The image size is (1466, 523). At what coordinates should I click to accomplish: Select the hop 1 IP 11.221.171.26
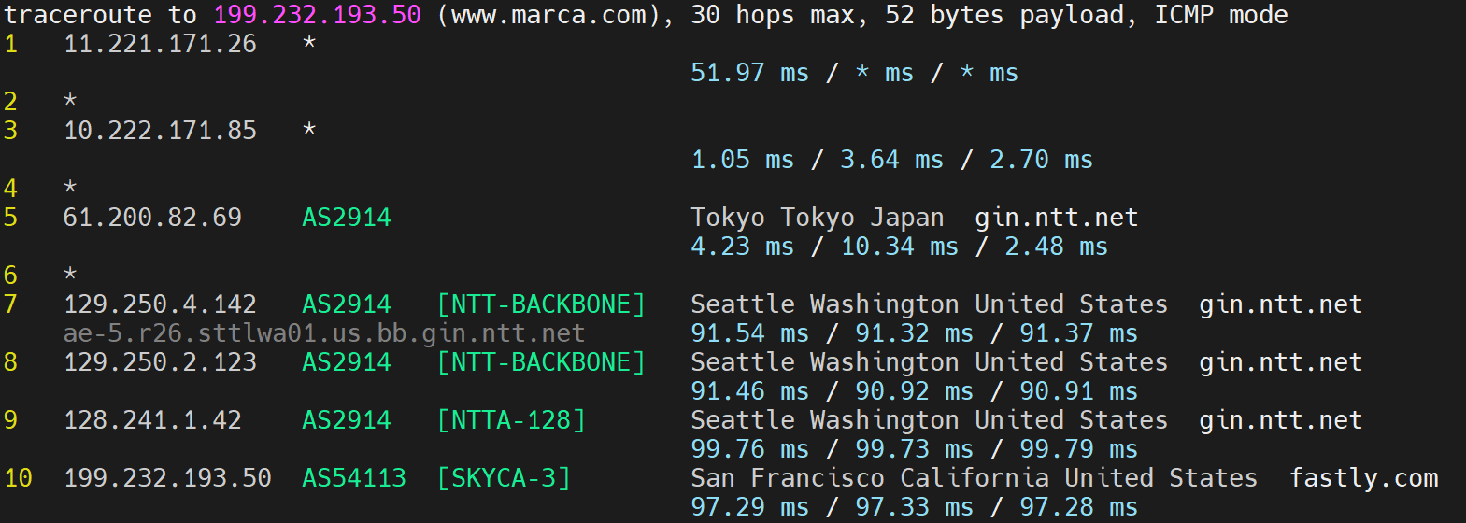pyautogui.click(x=160, y=44)
